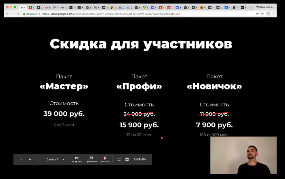Toggle the Указатель laser pointer

[105, 159]
